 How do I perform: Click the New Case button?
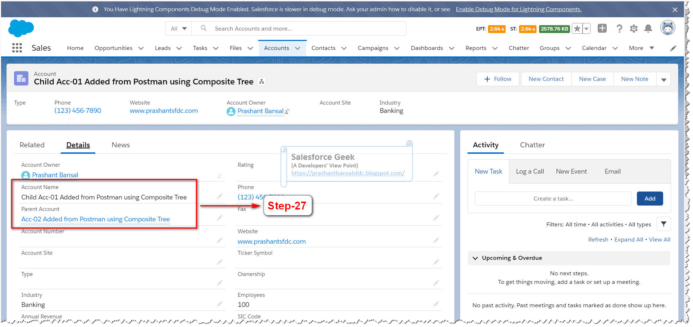(x=592, y=79)
